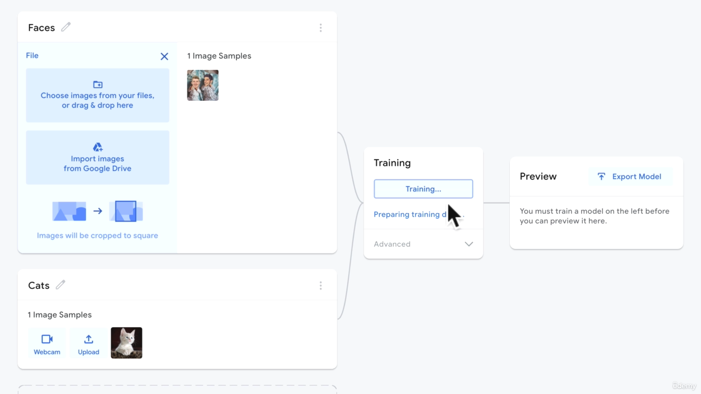Screen dimensions: 701x394
Task: Close the File upload panel
Action: pyautogui.click(x=164, y=56)
